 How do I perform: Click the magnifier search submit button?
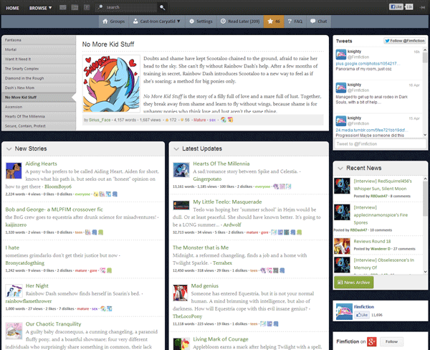tap(163, 7)
